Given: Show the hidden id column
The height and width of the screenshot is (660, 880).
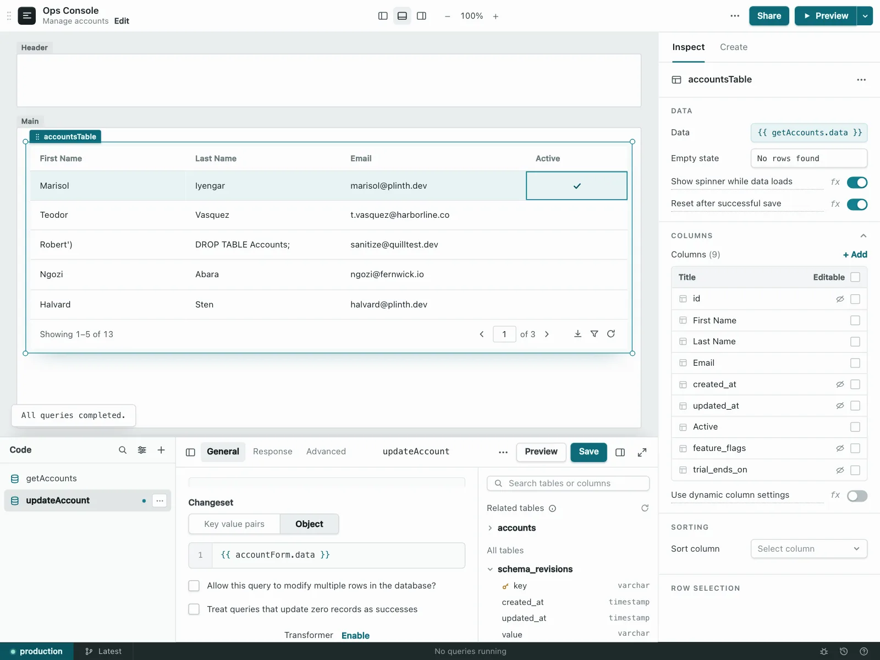Looking at the screenshot, I should click(x=840, y=299).
